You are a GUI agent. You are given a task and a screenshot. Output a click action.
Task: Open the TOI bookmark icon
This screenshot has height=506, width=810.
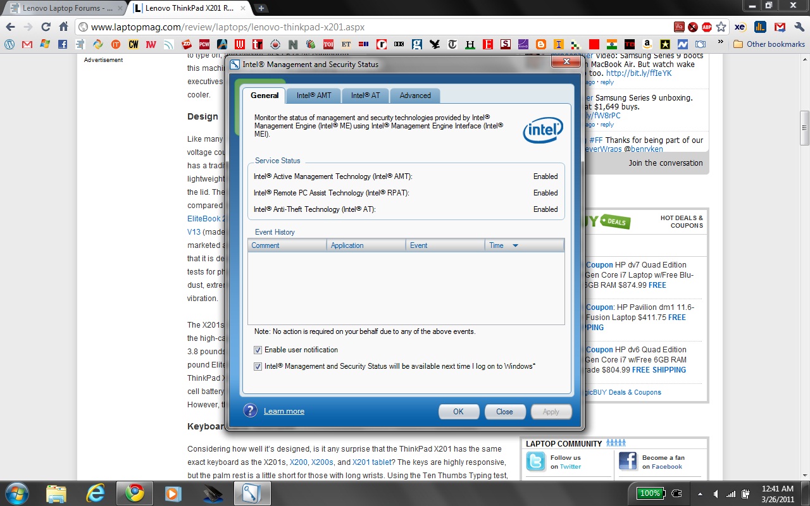coord(328,44)
